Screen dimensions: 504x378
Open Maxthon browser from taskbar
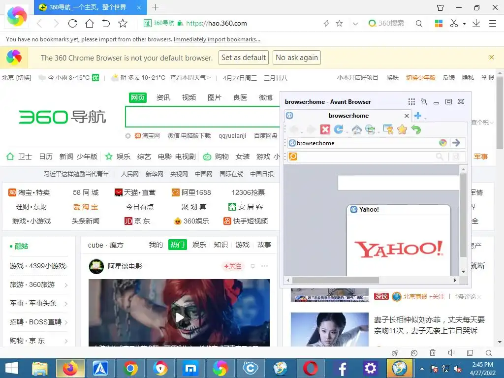[x=190, y=368]
